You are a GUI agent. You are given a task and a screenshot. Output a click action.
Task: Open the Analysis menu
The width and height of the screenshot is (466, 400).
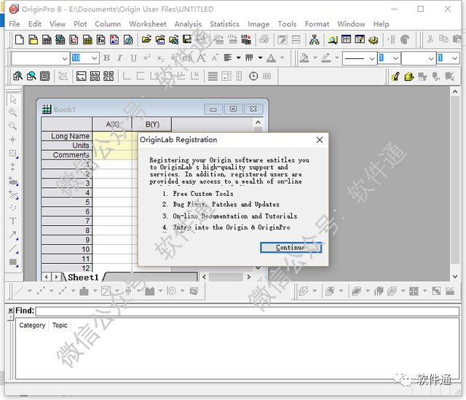click(188, 24)
